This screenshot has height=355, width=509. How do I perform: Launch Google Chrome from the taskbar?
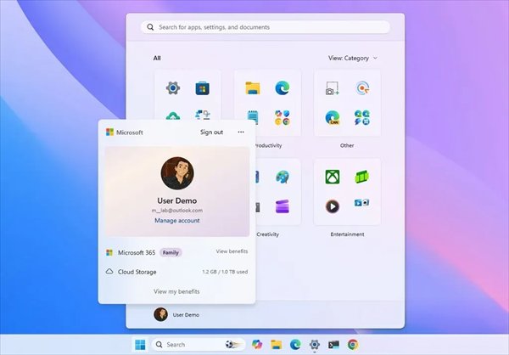pyautogui.click(x=353, y=344)
